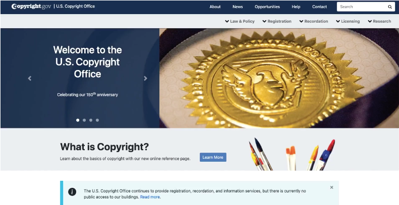Expand the Registration dropdown menu

277,21
